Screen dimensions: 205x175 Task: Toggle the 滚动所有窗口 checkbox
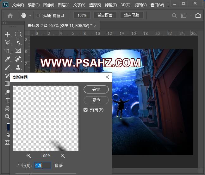click(x=38, y=16)
